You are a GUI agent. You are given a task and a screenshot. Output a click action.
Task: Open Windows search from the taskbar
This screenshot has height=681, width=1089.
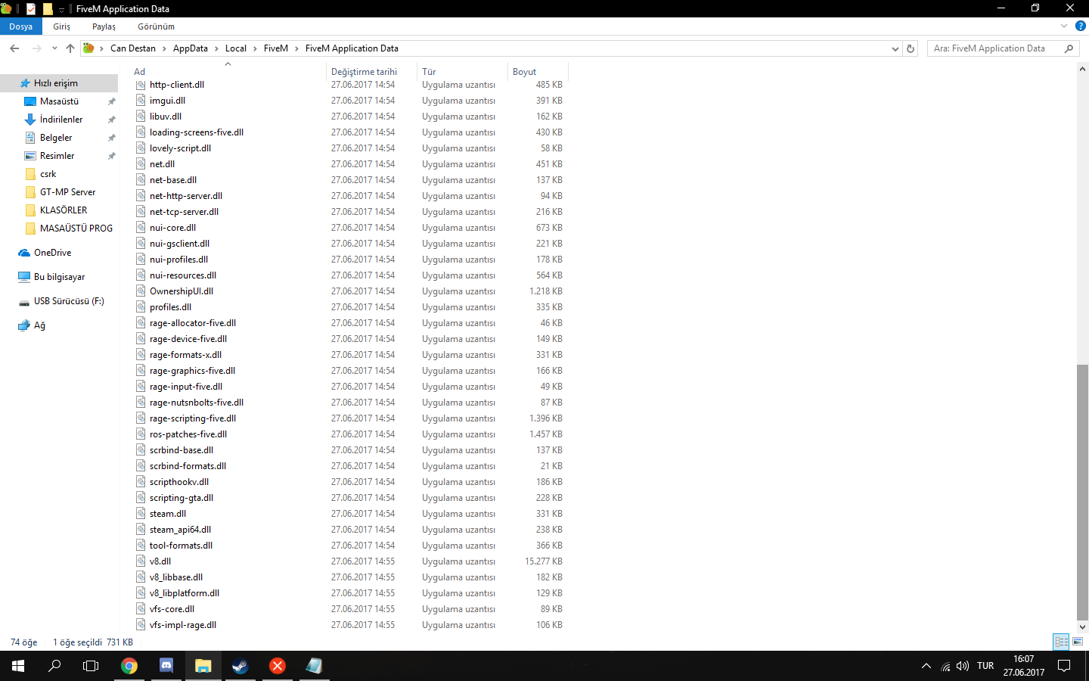point(54,666)
